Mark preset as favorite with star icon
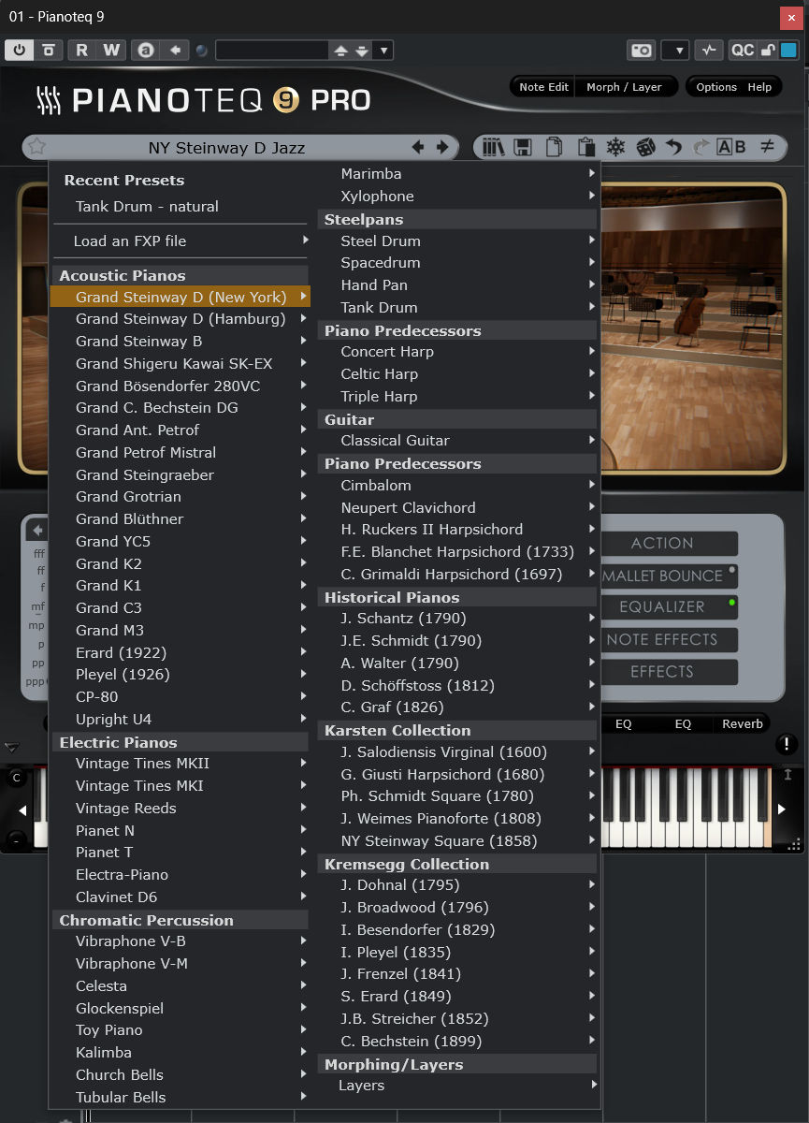Image resolution: width=809 pixels, height=1123 pixels. click(36, 147)
